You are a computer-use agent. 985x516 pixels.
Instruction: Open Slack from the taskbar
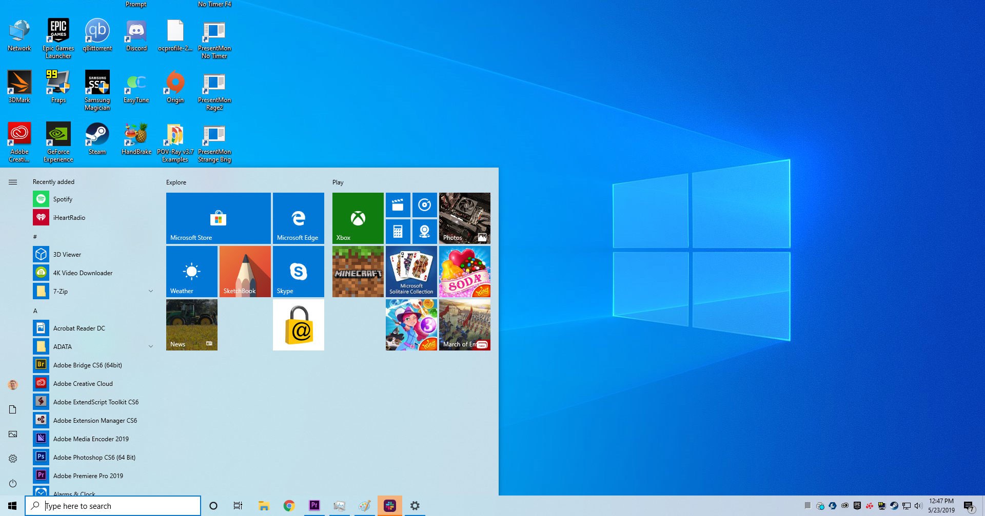pos(390,506)
